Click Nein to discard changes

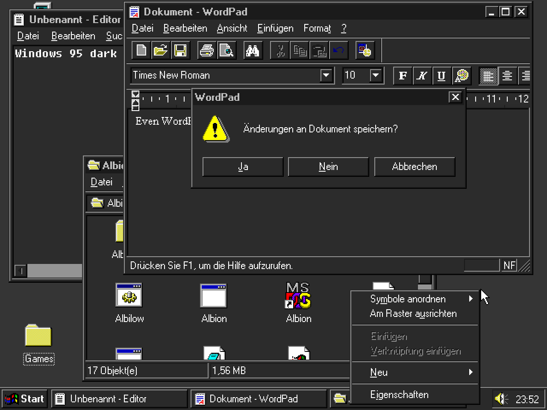[x=328, y=167]
